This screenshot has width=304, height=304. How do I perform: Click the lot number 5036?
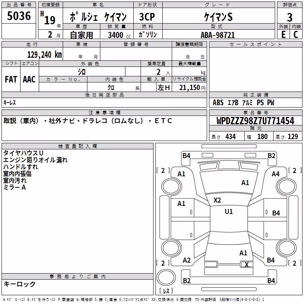[19, 16]
